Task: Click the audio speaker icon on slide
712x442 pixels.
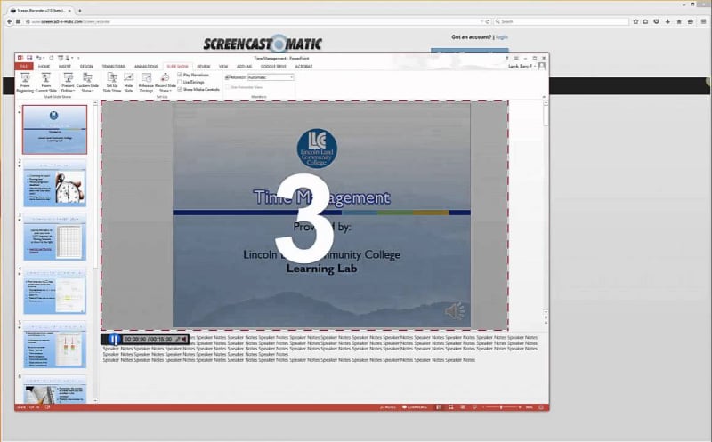Action: coord(454,311)
